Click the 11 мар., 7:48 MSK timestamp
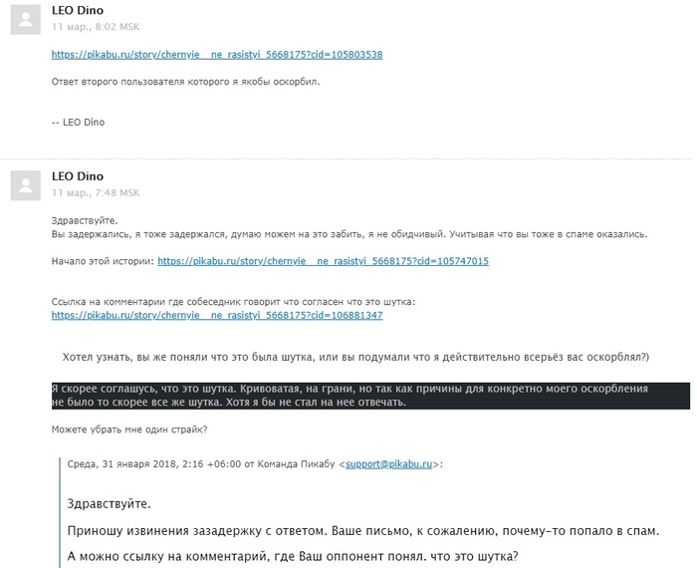 tap(96, 192)
